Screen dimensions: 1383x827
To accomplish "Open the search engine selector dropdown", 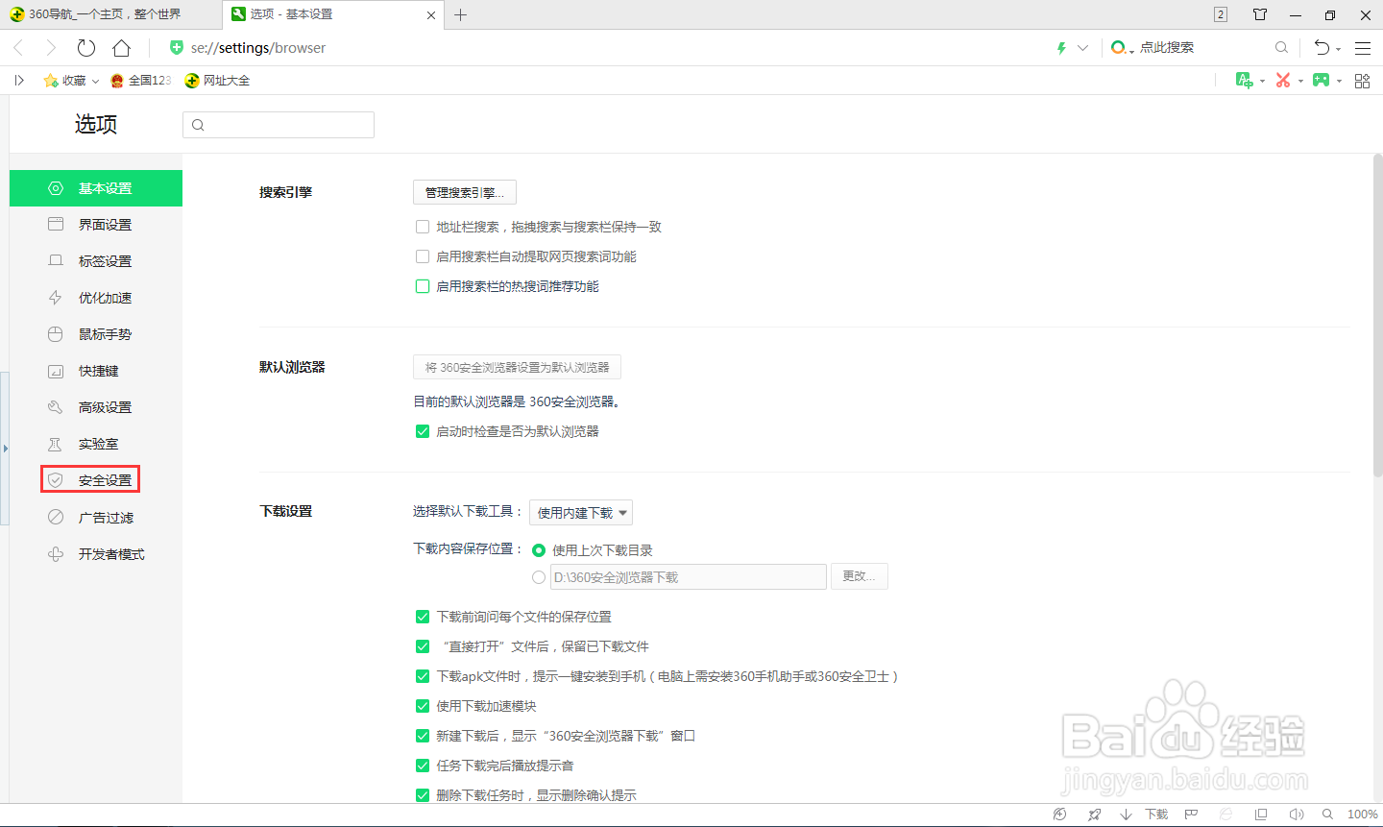I will pyautogui.click(x=1123, y=48).
